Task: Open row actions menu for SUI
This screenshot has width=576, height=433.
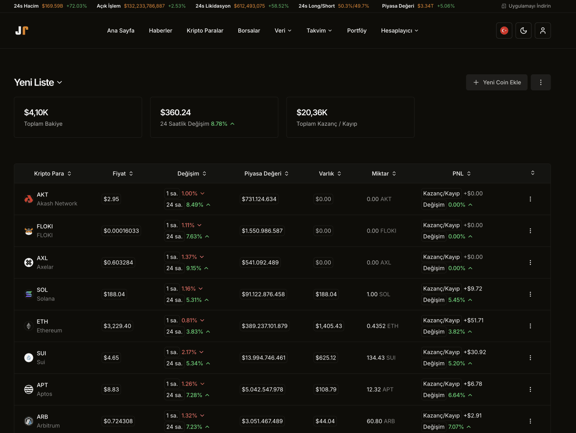Action: (x=530, y=357)
